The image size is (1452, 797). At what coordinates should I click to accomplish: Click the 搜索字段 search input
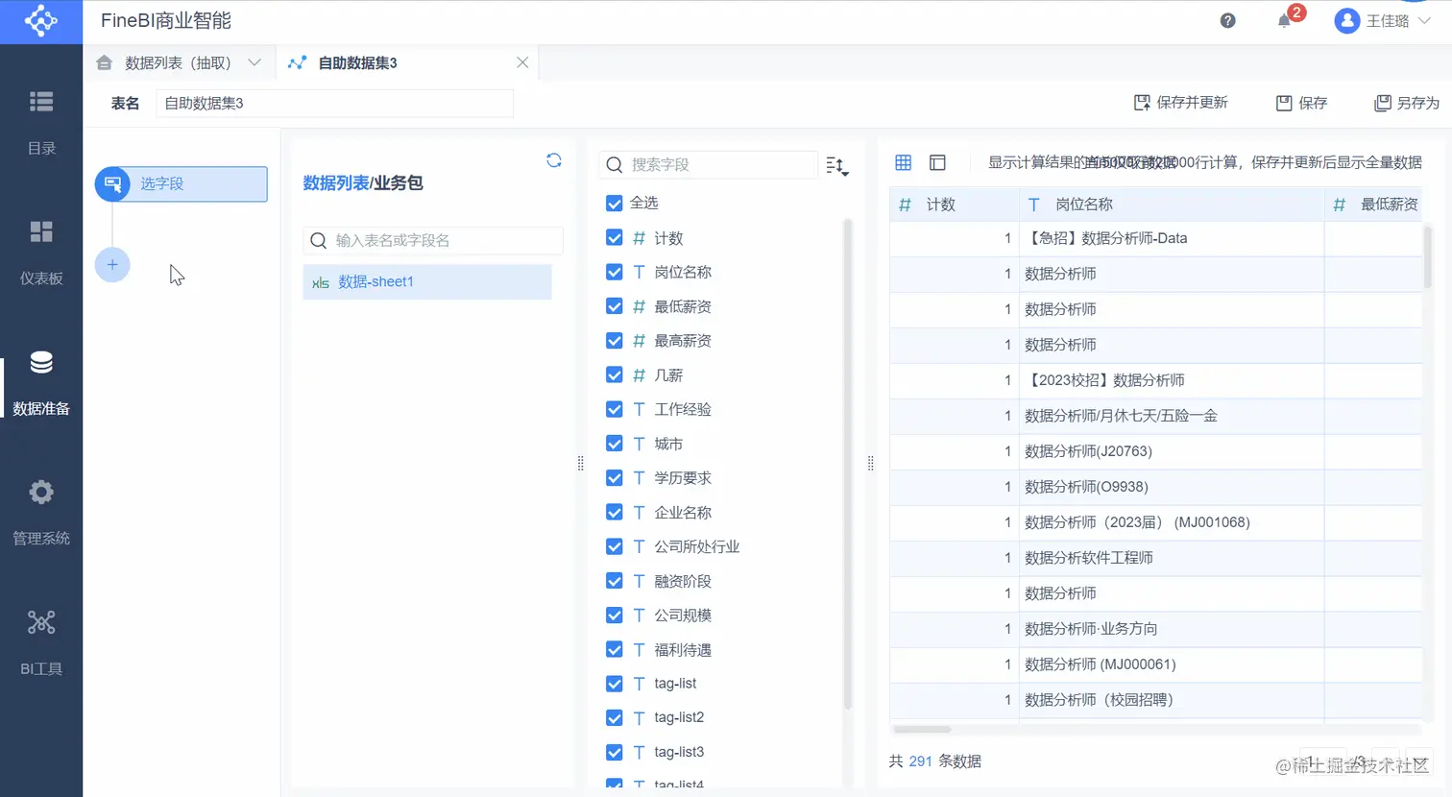709,165
